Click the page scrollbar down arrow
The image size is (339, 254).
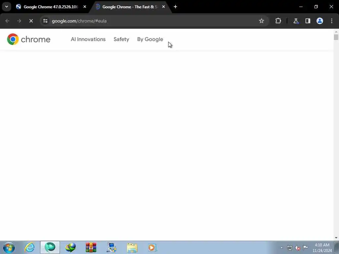[x=336, y=238]
